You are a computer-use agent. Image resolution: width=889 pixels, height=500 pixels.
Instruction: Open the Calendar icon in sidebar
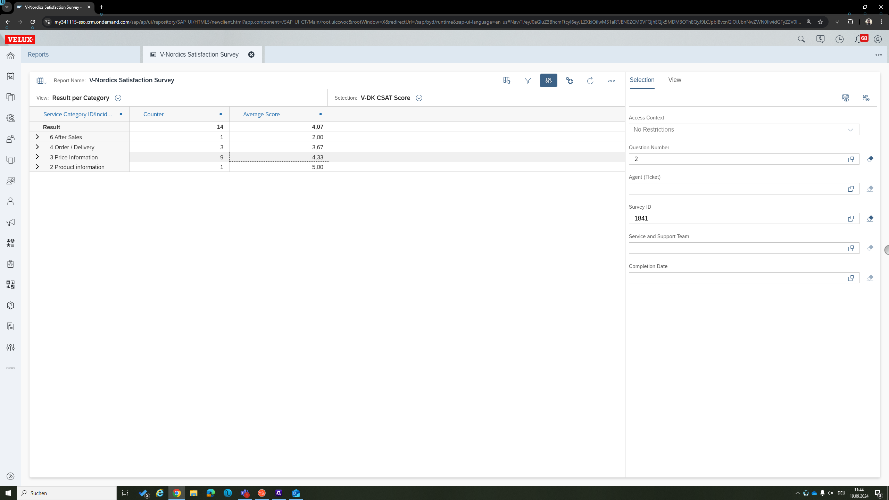click(x=10, y=76)
